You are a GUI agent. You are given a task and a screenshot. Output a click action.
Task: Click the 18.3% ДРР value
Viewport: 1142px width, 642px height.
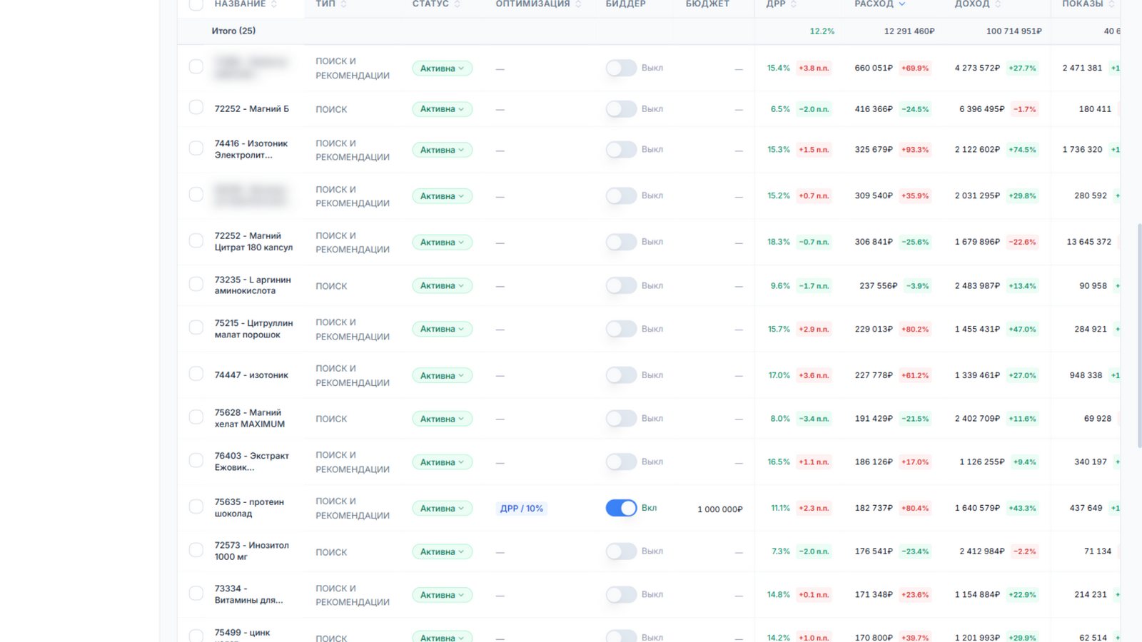coord(779,242)
